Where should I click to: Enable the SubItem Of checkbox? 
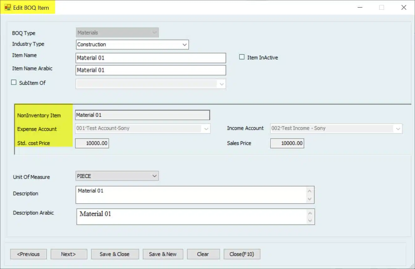[x=14, y=82]
